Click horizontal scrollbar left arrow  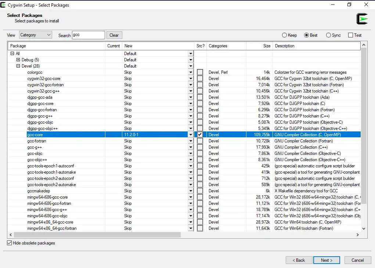tap(11, 235)
